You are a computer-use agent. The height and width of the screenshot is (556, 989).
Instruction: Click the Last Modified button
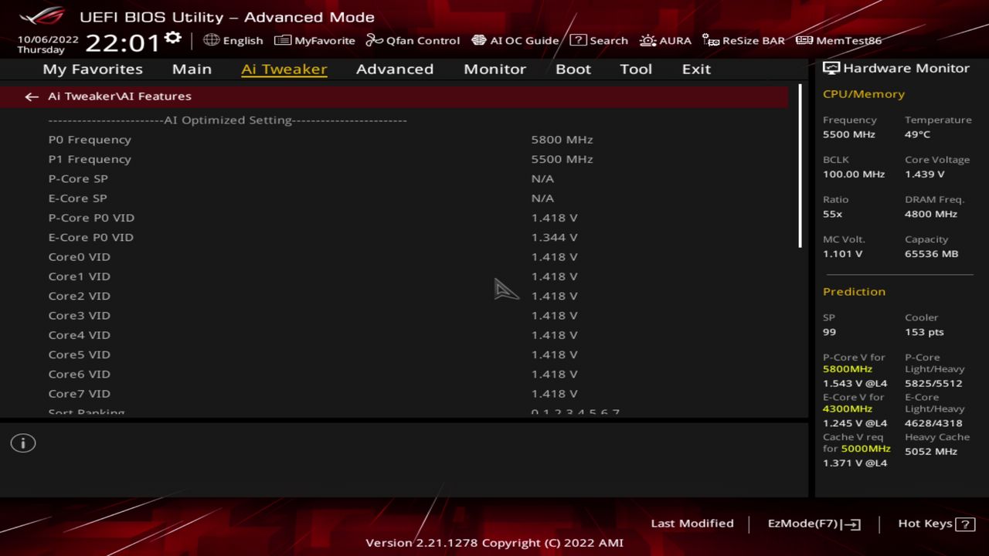(692, 524)
